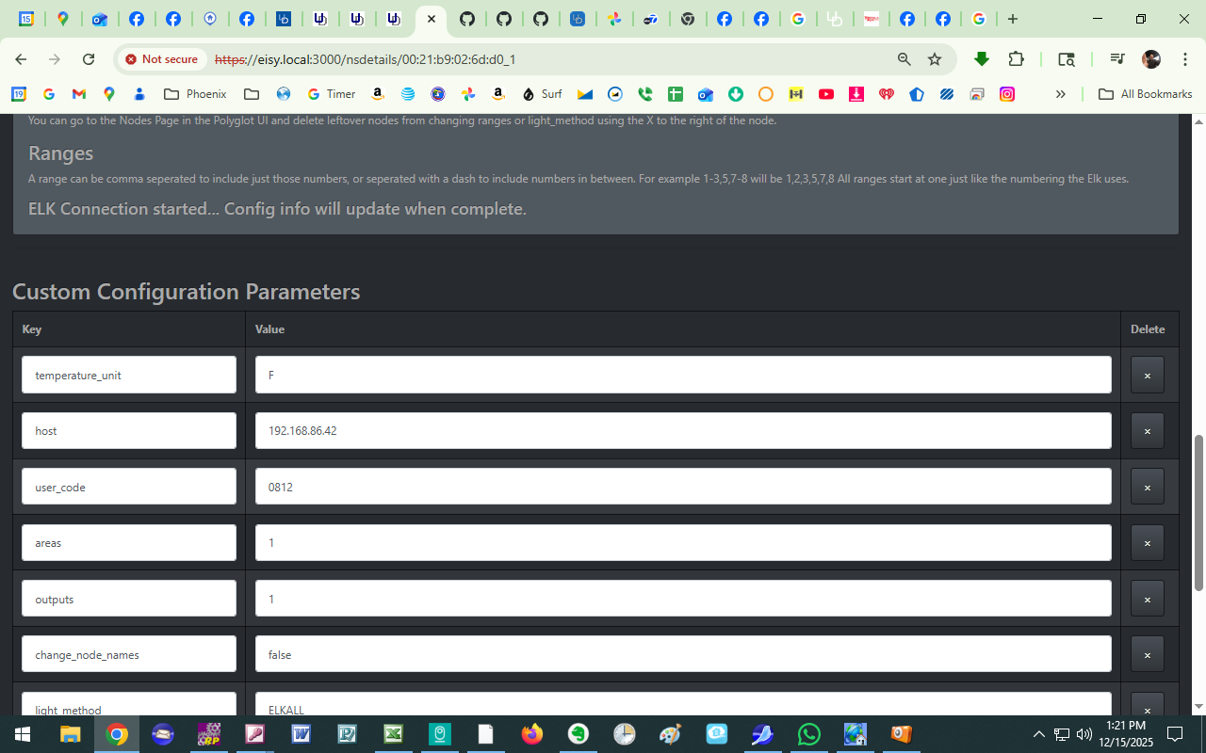The image size is (1206, 753).
Task: Click the zoom magnifier in the address bar
Action: tap(904, 59)
